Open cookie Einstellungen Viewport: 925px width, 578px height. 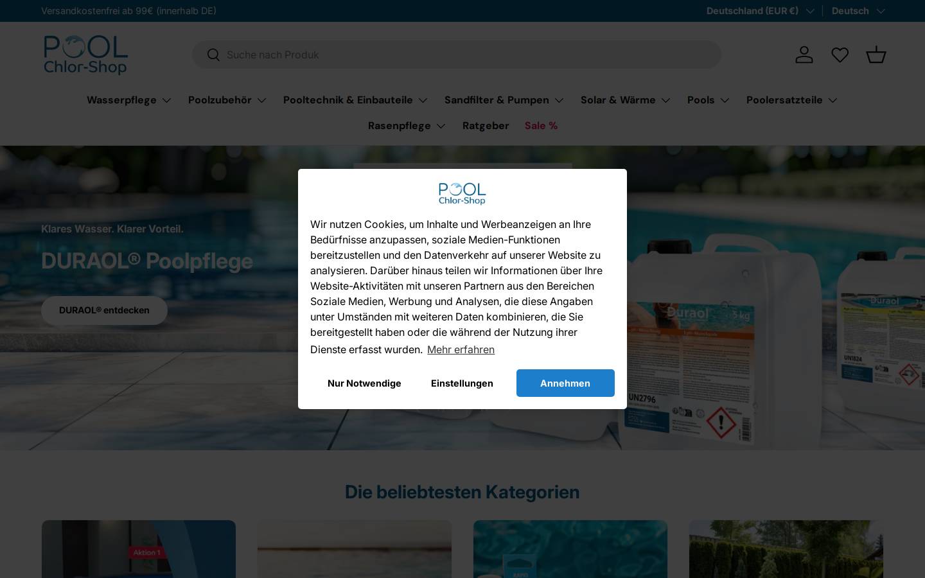click(462, 383)
